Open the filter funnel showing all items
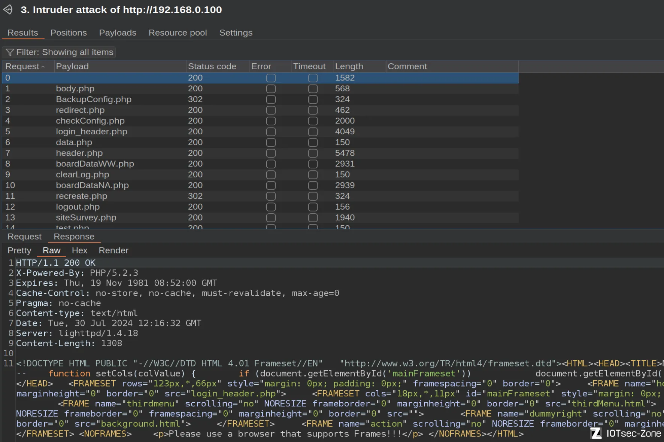Screen dimensions: 664x442 click(x=10, y=52)
